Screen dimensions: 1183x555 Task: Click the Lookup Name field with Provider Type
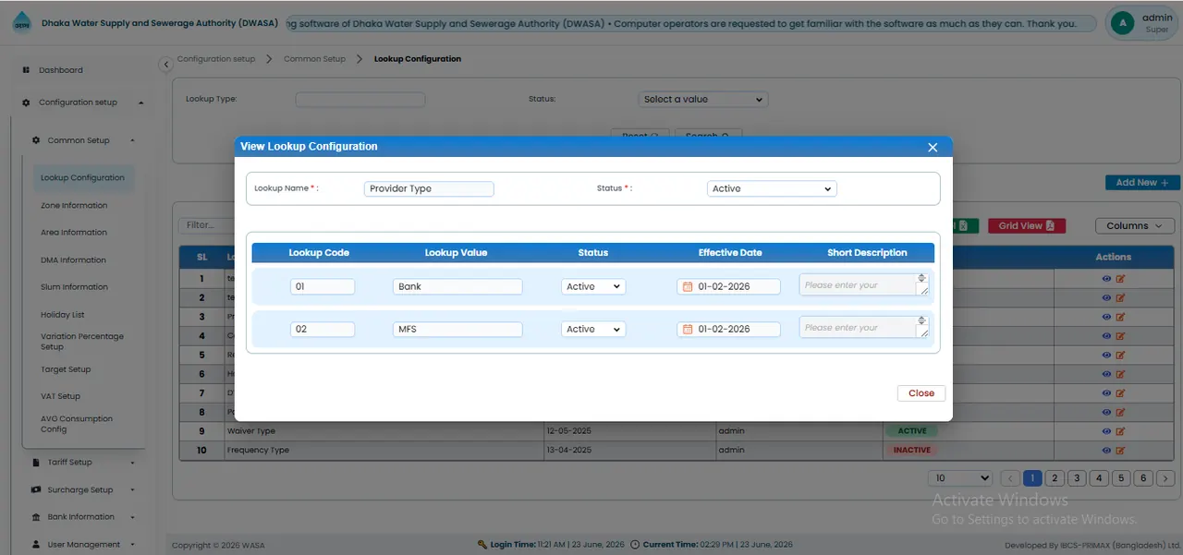[429, 188]
